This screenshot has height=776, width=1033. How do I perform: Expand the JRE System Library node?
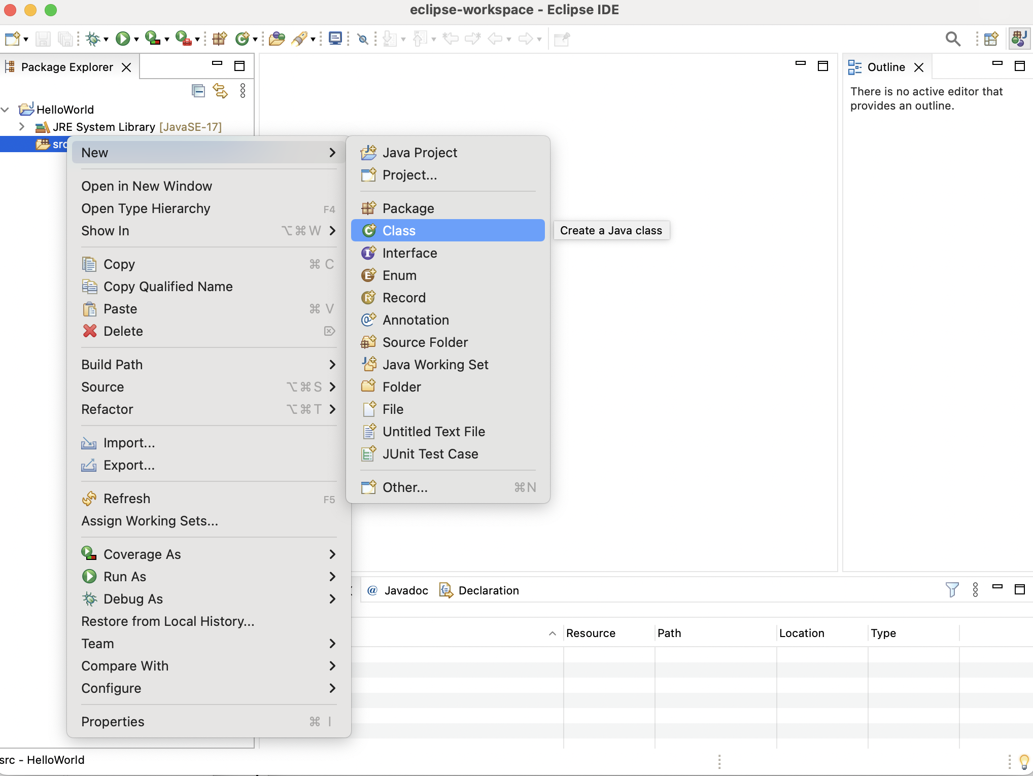coord(22,127)
